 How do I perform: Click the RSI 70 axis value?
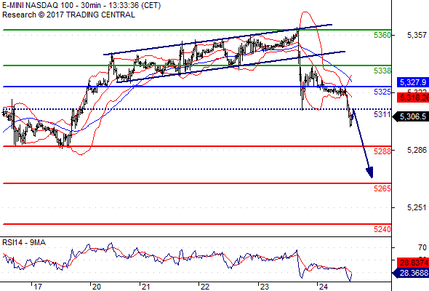(x=422, y=247)
